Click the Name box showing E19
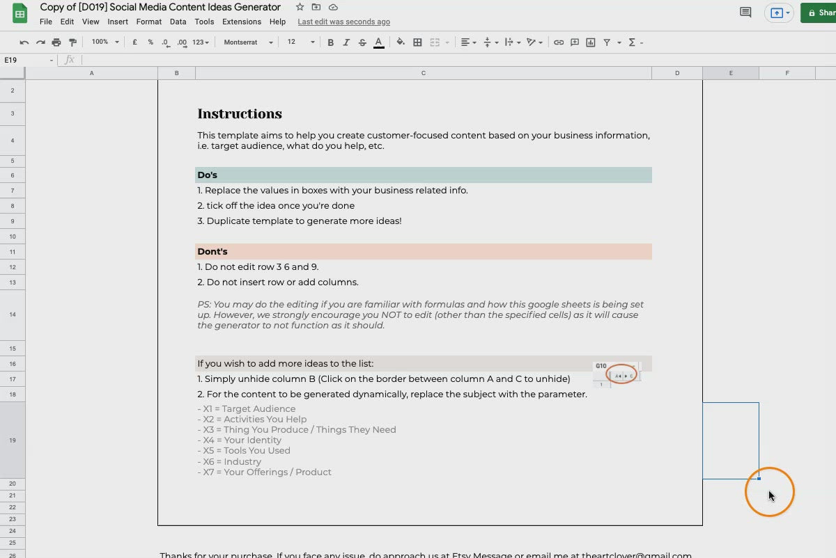Screen dimensions: 836x558 tap(28, 60)
